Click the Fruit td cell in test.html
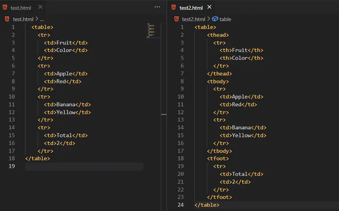Image resolution: width=339 pixels, height=211 pixels. coord(66,43)
